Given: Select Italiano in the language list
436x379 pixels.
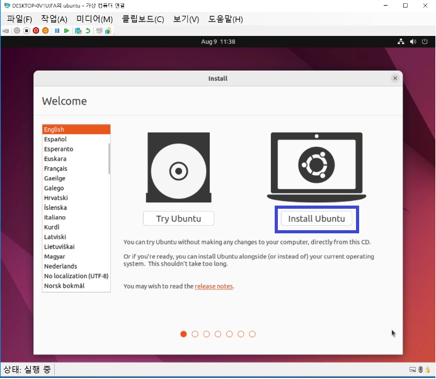Looking at the screenshot, I should click(x=76, y=218).
